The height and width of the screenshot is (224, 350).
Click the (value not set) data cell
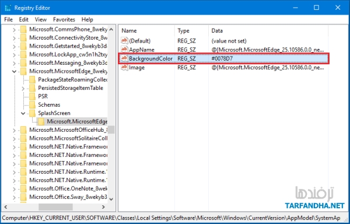(x=229, y=41)
